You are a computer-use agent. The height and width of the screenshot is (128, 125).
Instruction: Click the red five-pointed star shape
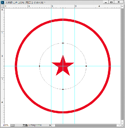(63, 66)
